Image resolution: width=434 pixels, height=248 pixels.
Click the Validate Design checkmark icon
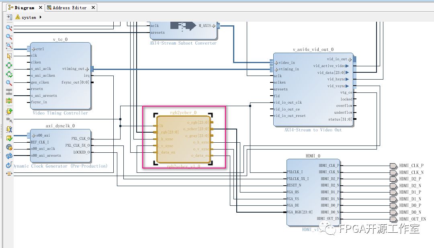(x=9, y=138)
